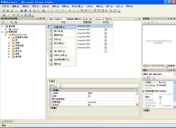Click the column properties scrollbar down arrow
The width and height of the screenshot is (176, 128).
pyautogui.click(x=137, y=105)
